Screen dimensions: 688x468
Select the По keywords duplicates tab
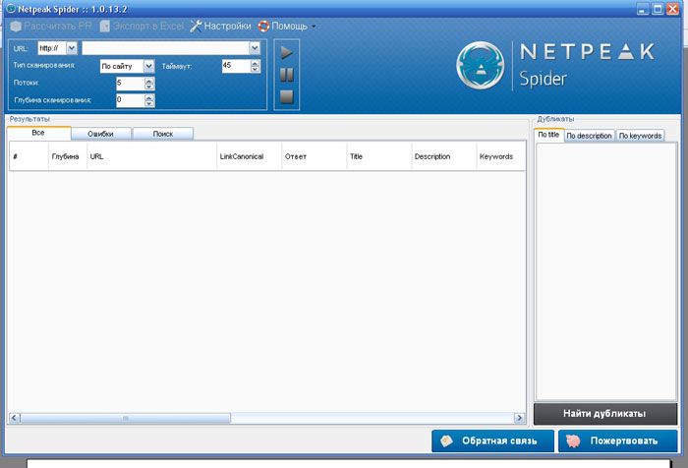coord(640,136)
